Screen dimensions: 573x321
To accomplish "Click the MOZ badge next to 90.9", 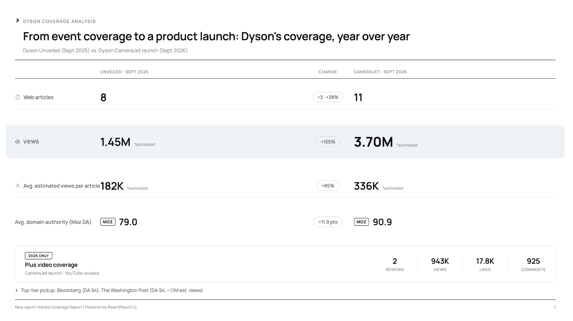I will pyautogui.click(x=361, y=222).
